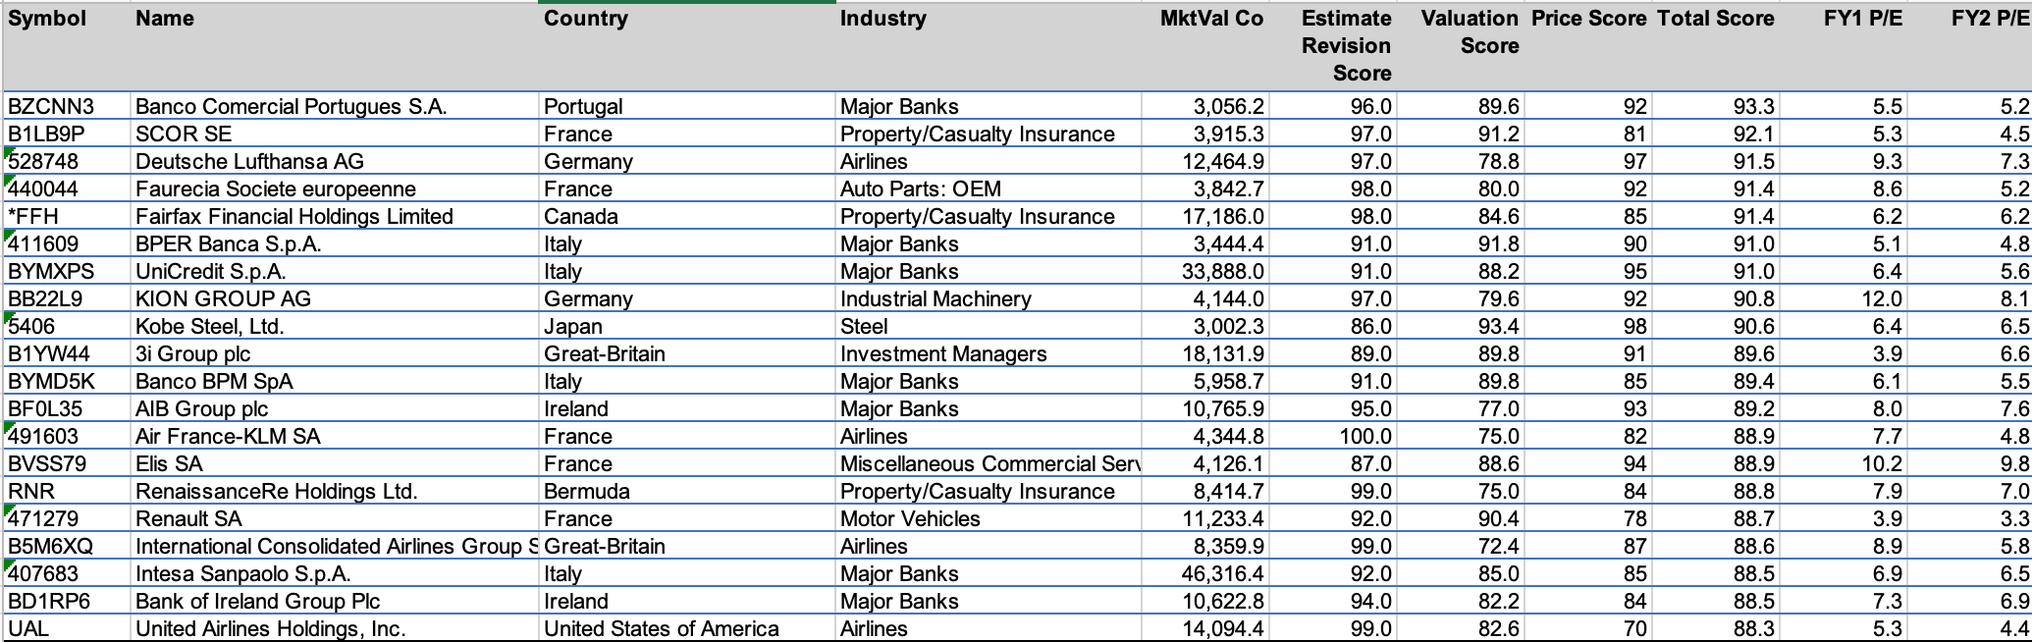
Task: Select symbol cell 528748
Action: 66,161
